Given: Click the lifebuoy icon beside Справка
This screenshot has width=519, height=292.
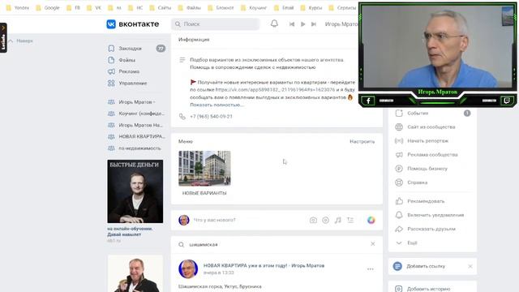Looking at the screenshot, I should click(x=399, y=182).
